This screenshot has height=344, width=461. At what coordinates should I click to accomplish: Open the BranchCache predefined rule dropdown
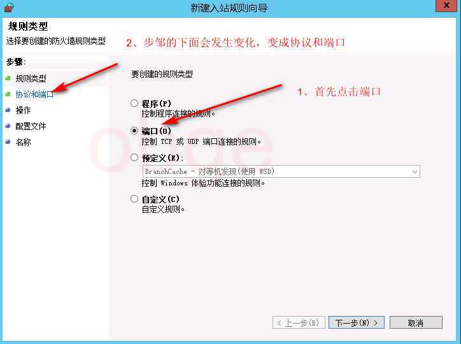(281, 171)
